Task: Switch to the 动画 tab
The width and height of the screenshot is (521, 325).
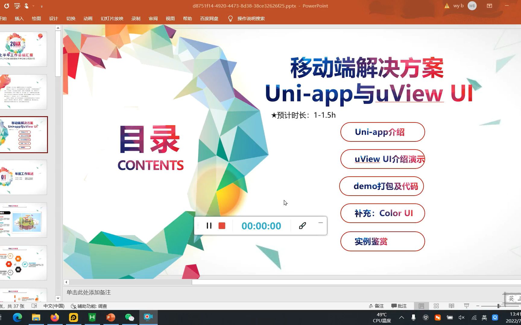Action: (x=88, y=19)
